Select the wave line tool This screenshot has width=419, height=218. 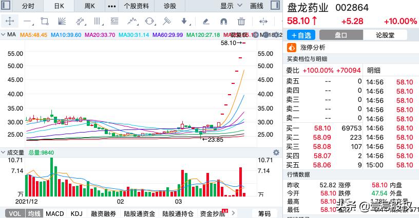[x=132, y=21]
